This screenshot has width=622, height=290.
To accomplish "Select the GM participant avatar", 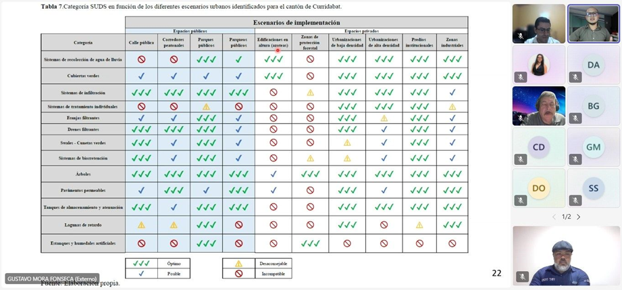I will point(593,147).
